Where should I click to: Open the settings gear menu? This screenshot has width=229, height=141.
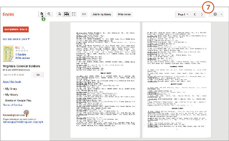point(215,14)
